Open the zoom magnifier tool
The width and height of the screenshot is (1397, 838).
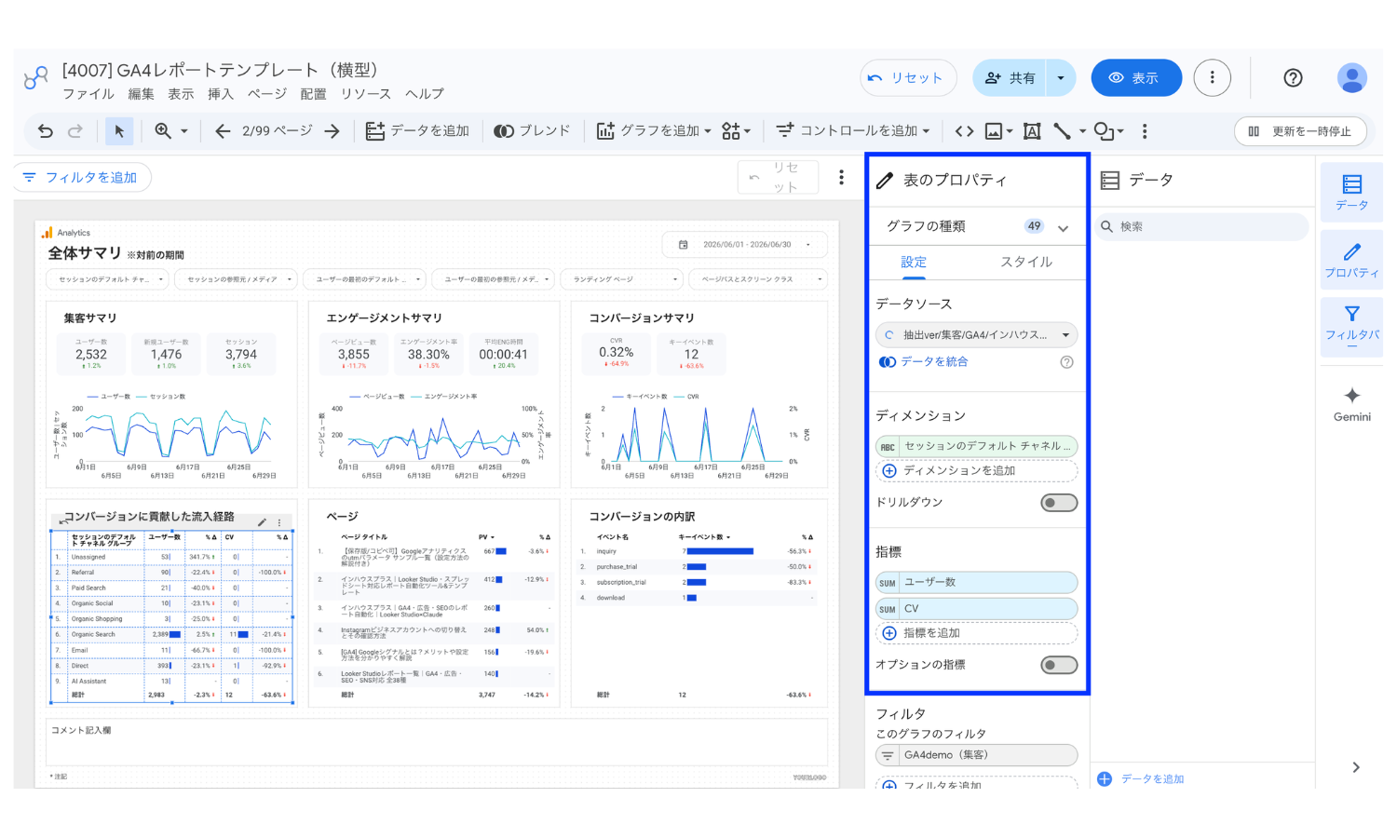click(163, 131)
